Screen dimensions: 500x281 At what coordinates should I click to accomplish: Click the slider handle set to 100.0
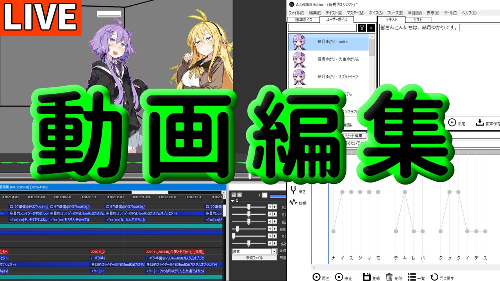[237, 228]
